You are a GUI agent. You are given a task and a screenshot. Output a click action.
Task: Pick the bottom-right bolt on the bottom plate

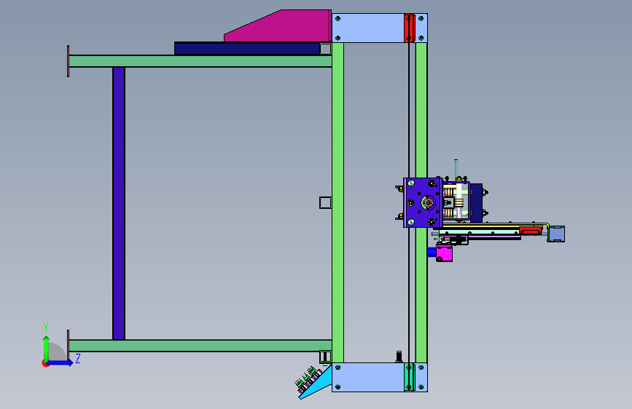(x=421, y=387)
